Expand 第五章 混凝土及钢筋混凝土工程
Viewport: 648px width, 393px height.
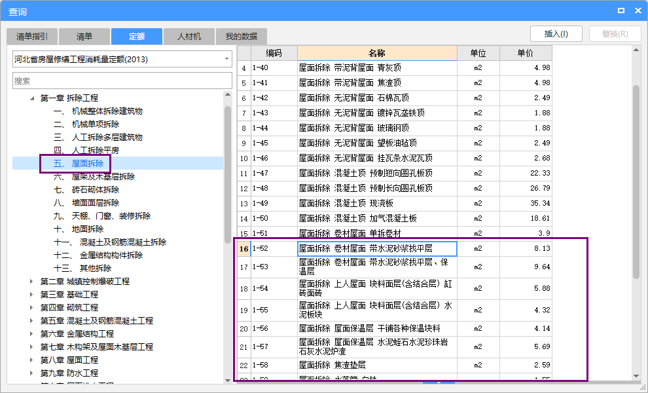[32, 320]
